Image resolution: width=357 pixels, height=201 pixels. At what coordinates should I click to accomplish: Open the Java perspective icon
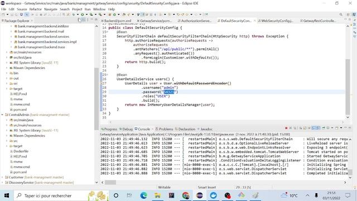point(354,15)
